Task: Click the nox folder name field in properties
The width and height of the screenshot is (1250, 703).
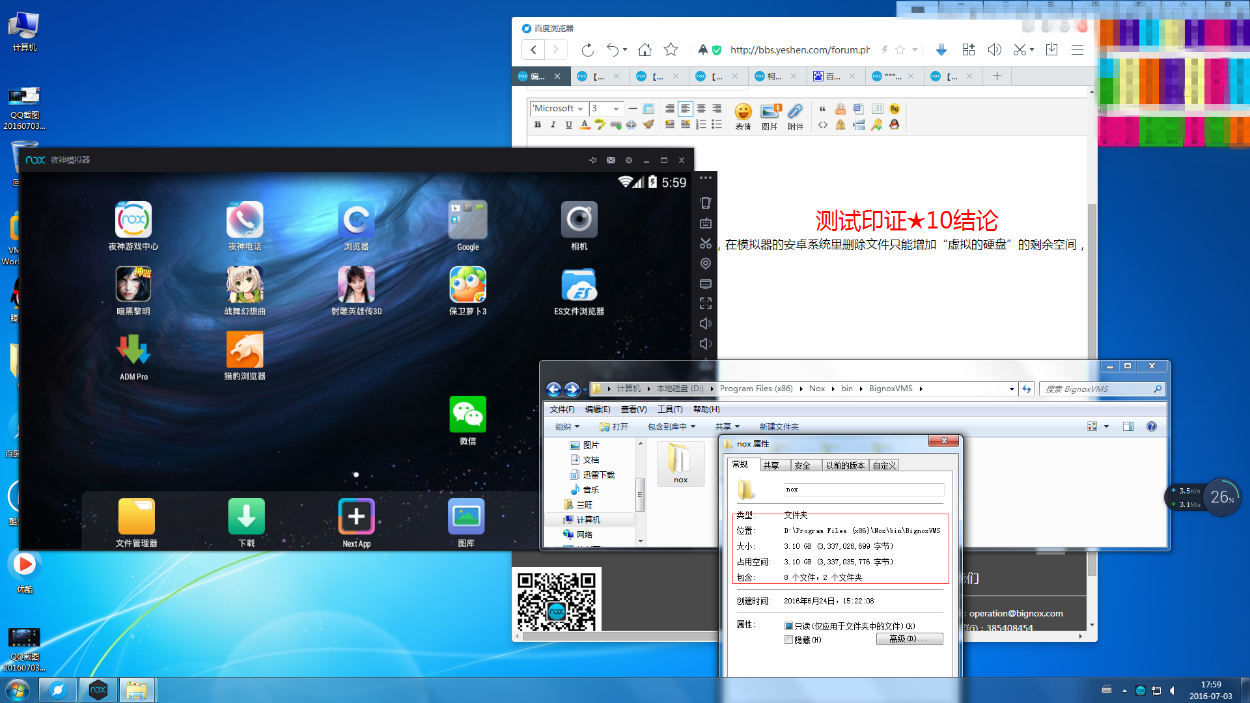Action: 864,489
